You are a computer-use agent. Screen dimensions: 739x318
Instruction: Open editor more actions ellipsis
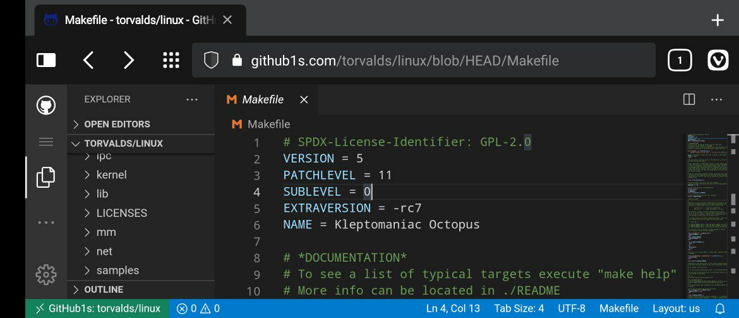716,99
